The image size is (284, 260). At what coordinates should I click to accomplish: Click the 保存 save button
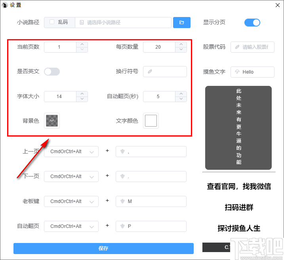coord(103,249)
